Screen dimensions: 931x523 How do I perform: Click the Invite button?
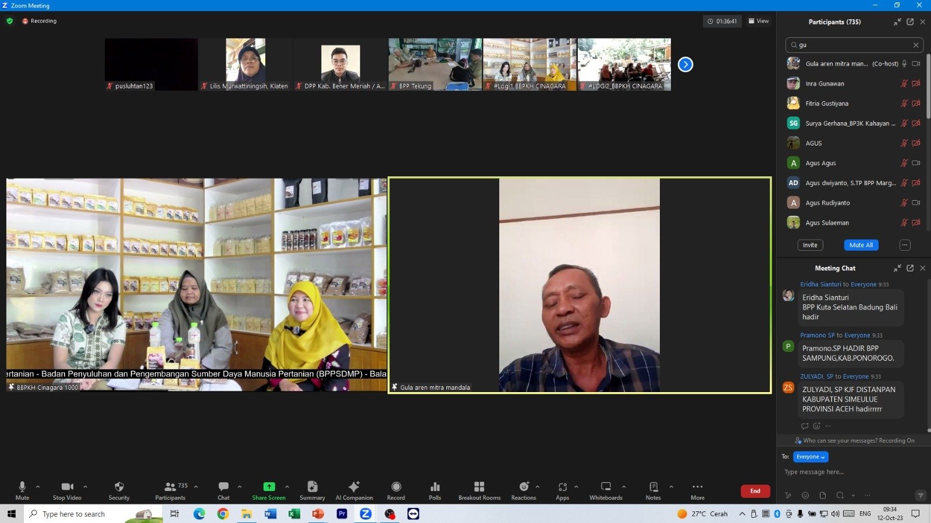click(810, 246)
